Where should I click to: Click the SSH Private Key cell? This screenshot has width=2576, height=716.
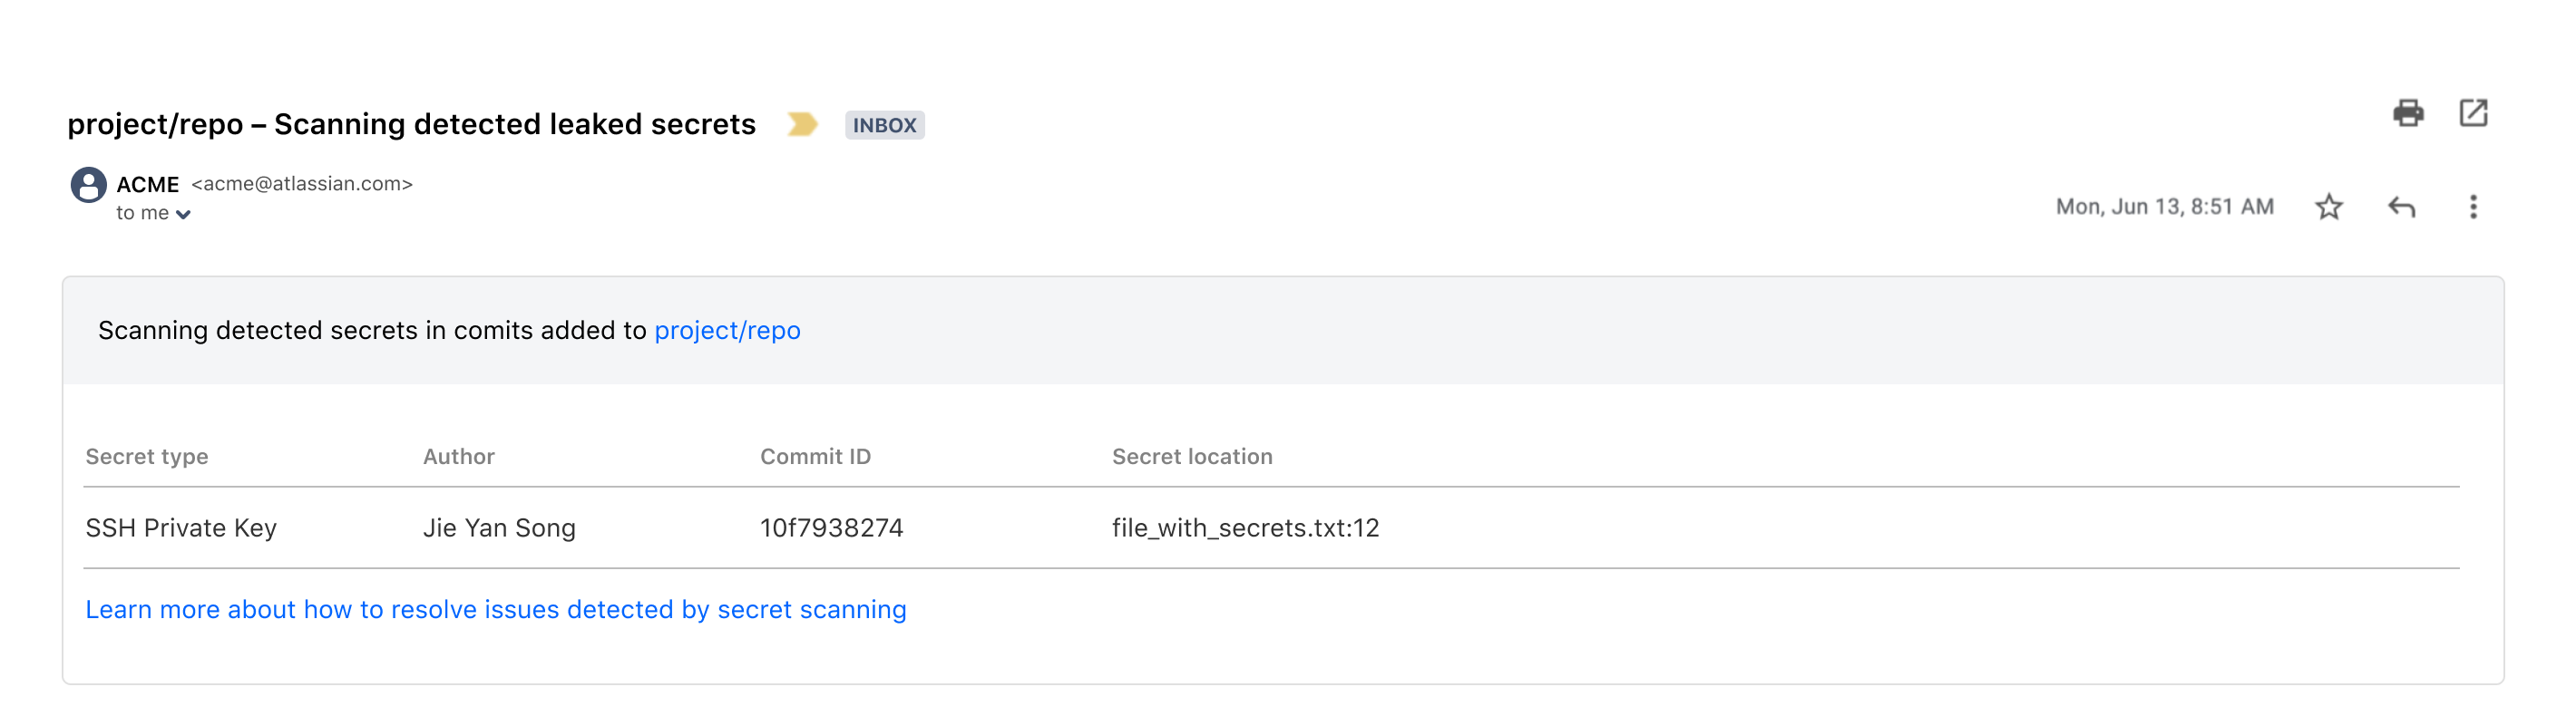(181, 527)
